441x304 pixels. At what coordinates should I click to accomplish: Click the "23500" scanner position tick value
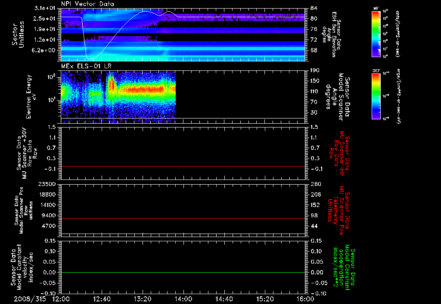pyautogui.click(x=47, y=184)
